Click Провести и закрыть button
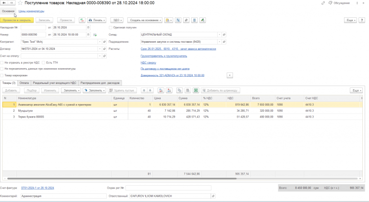The image size is (369, 202). click(x=17, y=20)
